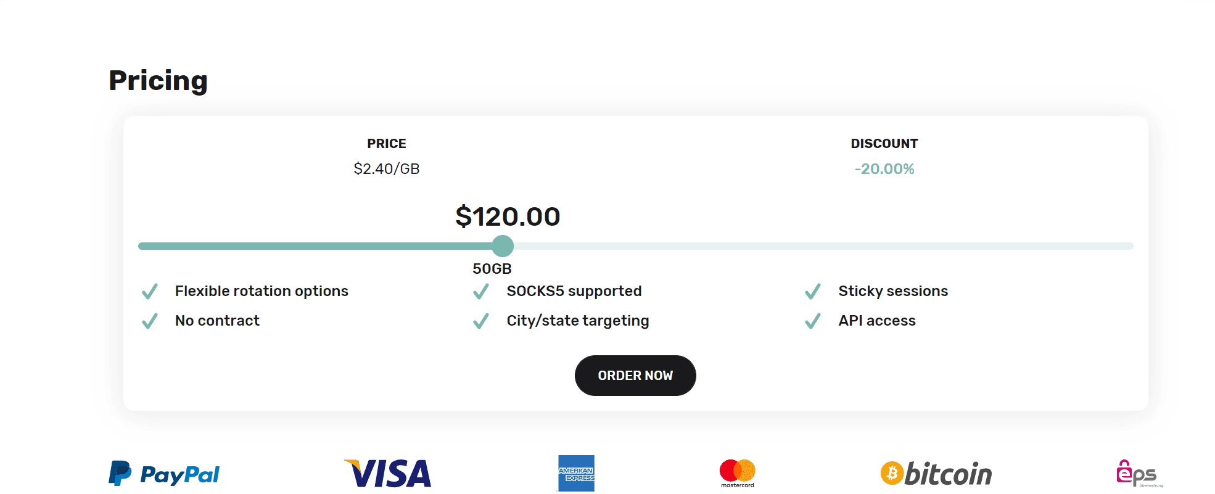The height and width of the screenshot is (494, 1215).
Task: Click the $2.40/GB price value
Action: tap(387, 169)
